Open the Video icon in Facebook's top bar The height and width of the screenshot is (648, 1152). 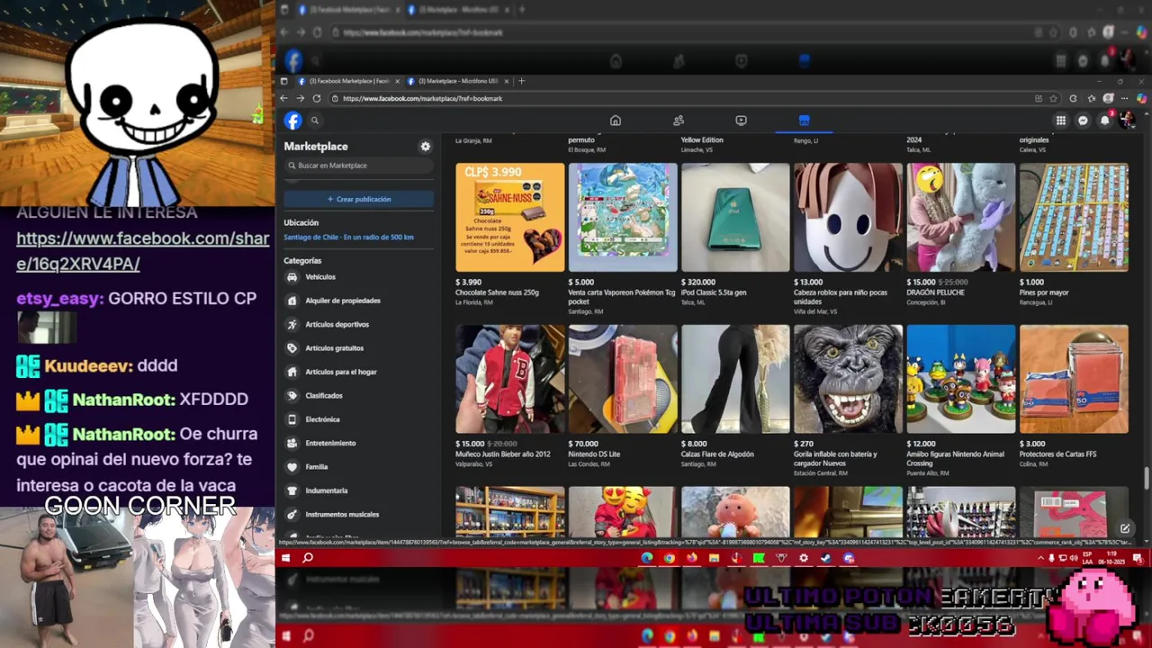click(x=741, y=121)
